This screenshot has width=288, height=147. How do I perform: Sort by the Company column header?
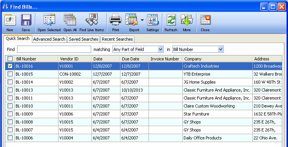coord(217,59)
